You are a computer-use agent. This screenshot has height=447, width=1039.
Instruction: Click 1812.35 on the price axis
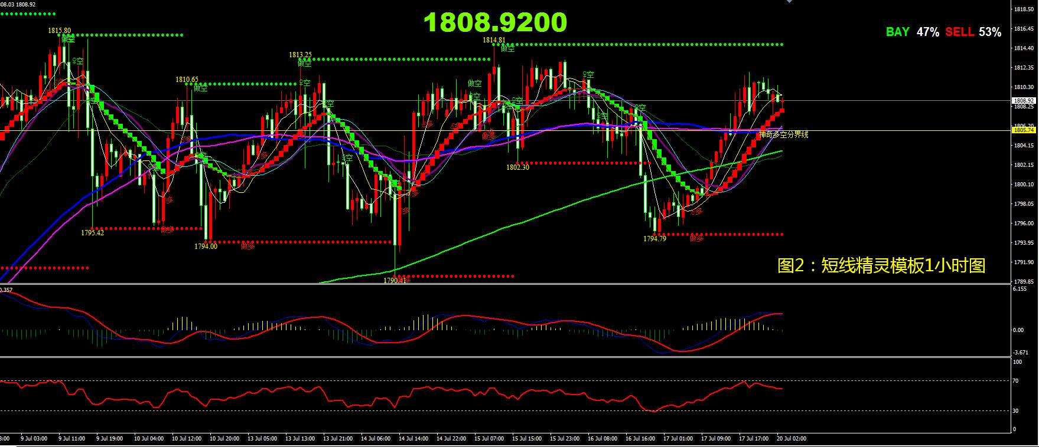[1023, 68]
